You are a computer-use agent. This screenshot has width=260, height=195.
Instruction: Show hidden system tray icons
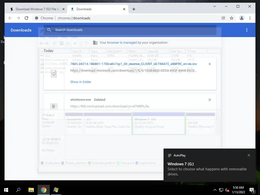tap(215, 190)
